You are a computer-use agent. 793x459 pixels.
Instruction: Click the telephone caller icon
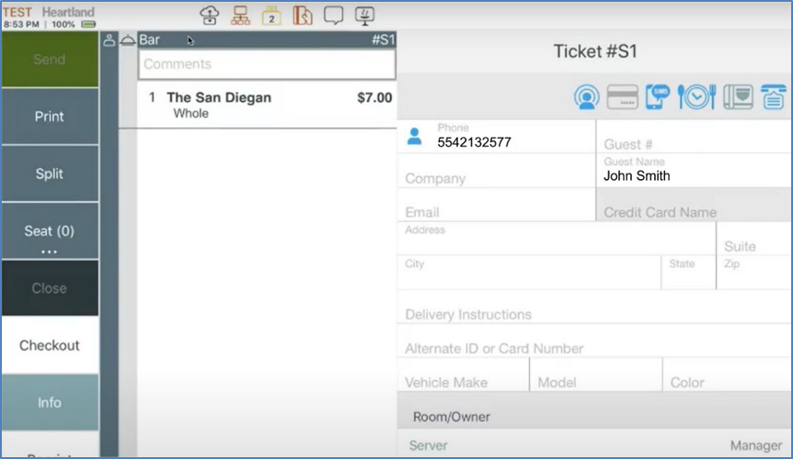[773, 96]
